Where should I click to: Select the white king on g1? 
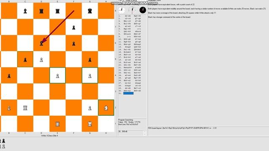tap(90, 124)
